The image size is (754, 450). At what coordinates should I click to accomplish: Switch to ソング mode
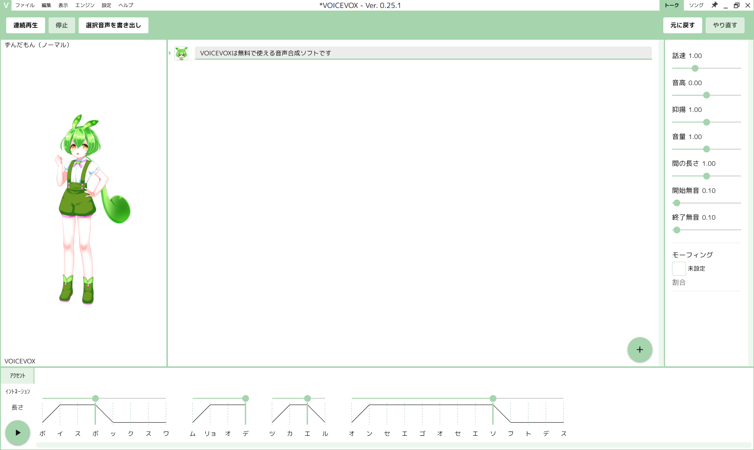696,5
